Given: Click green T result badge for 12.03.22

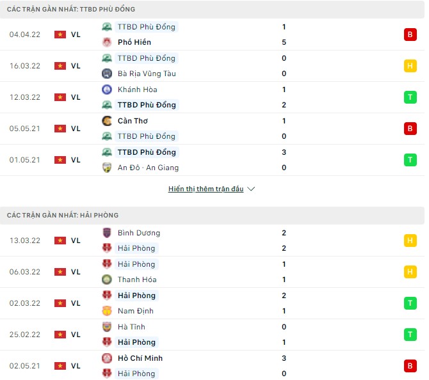Looking at the screenshot, I should [409, 97].
